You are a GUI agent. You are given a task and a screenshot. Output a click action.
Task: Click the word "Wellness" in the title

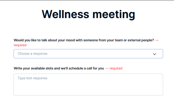(65, 14)
